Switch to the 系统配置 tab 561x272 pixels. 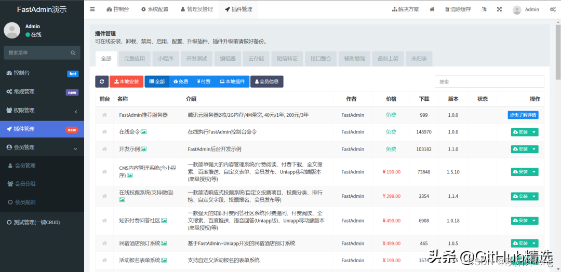click(155, 9)
